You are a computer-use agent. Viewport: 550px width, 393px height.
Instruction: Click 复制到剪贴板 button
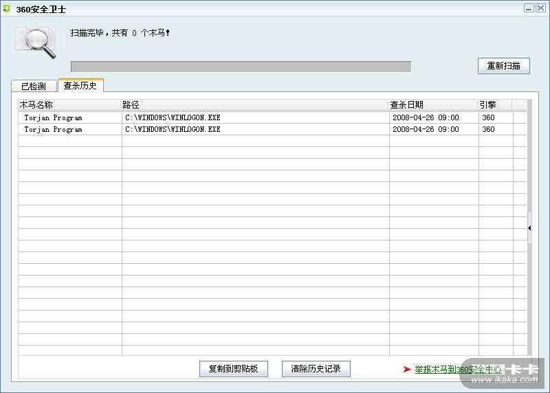click(x=234, y=369)
